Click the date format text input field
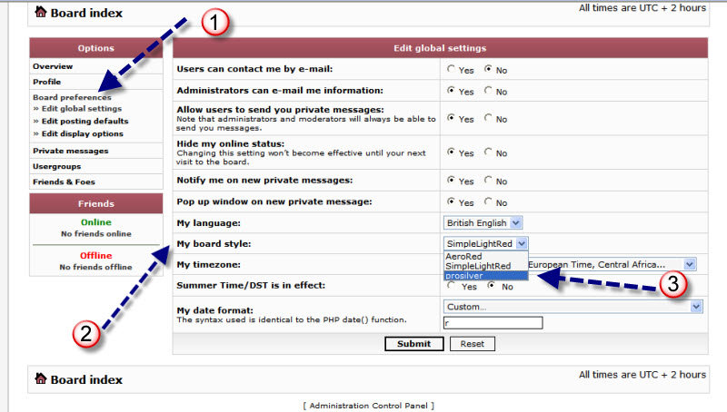727x412 pixels. [492, 323]
